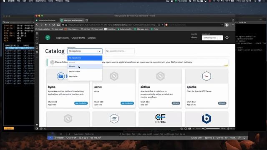
Task: Click bitnami badge on apache card
Action: 222,103
